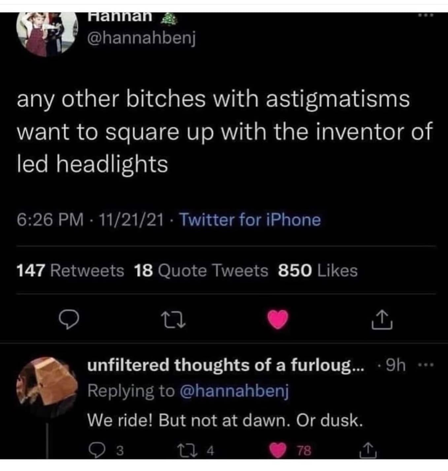
Task: View the 18 Quote Tweets
Action: 201,271
